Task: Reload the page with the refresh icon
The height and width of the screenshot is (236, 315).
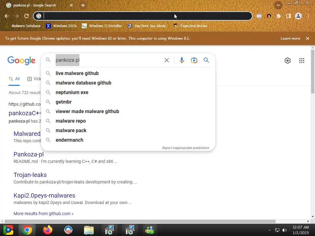Action: pyautogui.click(x=26, y=16)
